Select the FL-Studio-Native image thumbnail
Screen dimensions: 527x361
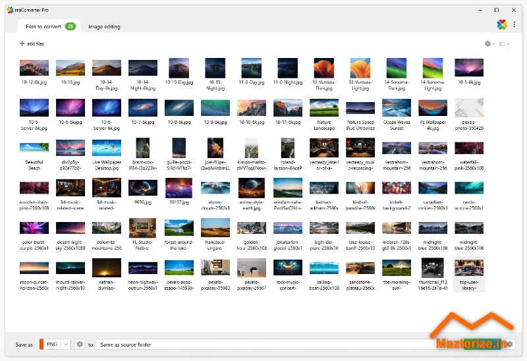pos(143,227)
